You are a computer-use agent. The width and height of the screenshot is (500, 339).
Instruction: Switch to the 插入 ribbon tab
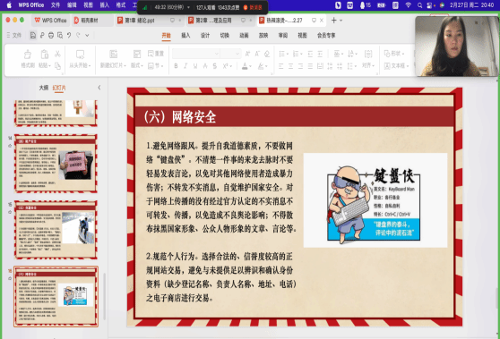[x=185, y=36]
